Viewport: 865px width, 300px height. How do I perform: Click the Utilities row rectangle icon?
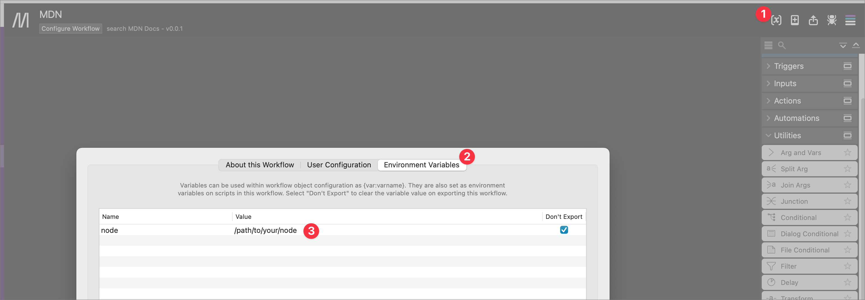(x=847, y=136)
